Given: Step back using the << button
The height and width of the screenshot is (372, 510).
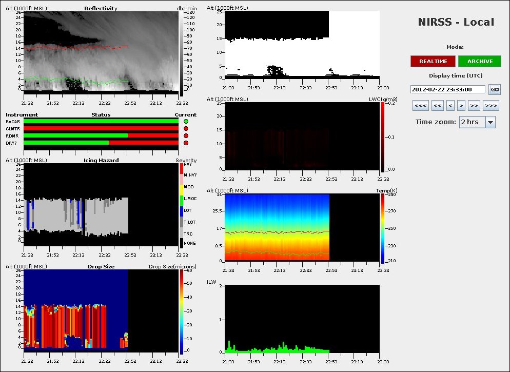Looking at the screenshot, I should tap(437, 106).
